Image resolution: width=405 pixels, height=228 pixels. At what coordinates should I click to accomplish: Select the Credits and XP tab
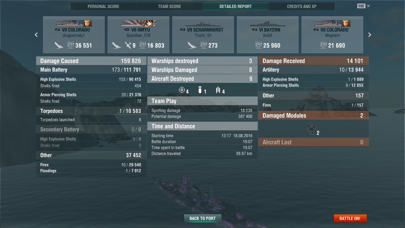coord(302,6)
